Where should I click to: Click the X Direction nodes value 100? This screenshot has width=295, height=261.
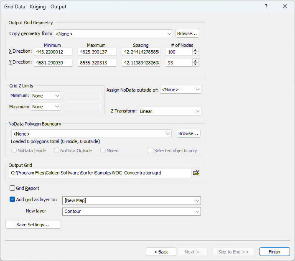click(179, 52)
